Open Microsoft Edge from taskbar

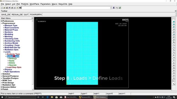[x=47, y=97]
